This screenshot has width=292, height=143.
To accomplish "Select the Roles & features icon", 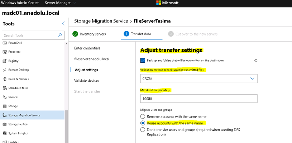I will pyautogui.click(x=5, y=79).
